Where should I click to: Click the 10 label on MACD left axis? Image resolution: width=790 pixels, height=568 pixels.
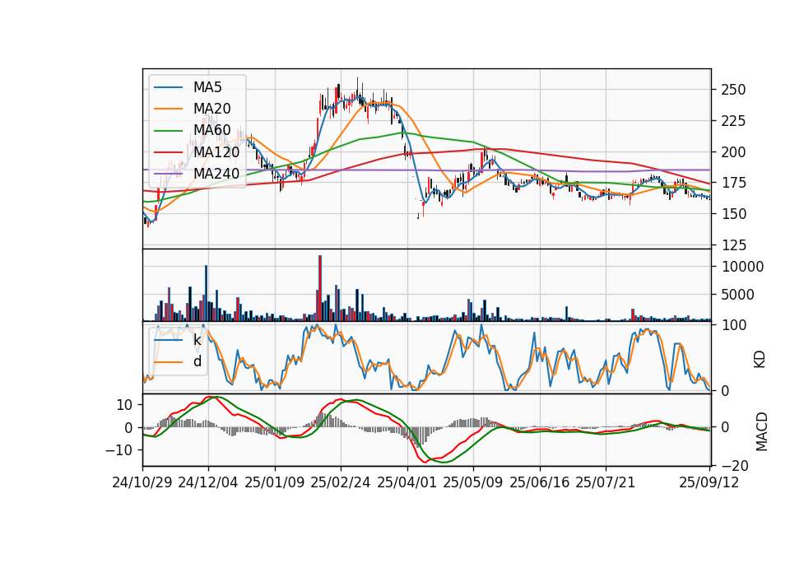(x=124, y=405)
